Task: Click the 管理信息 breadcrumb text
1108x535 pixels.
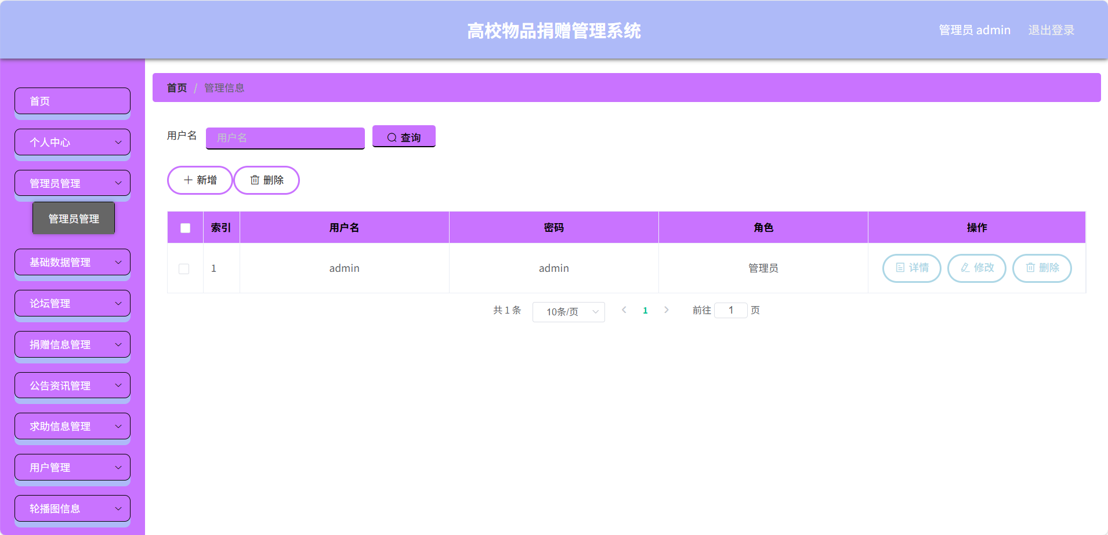Action: 225,88
